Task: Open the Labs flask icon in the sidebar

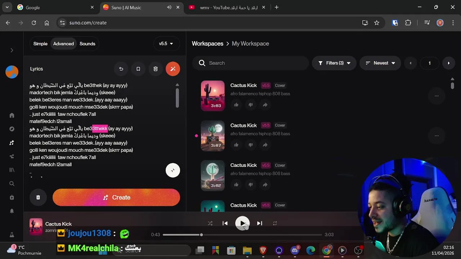Action: tap(12, 235)
